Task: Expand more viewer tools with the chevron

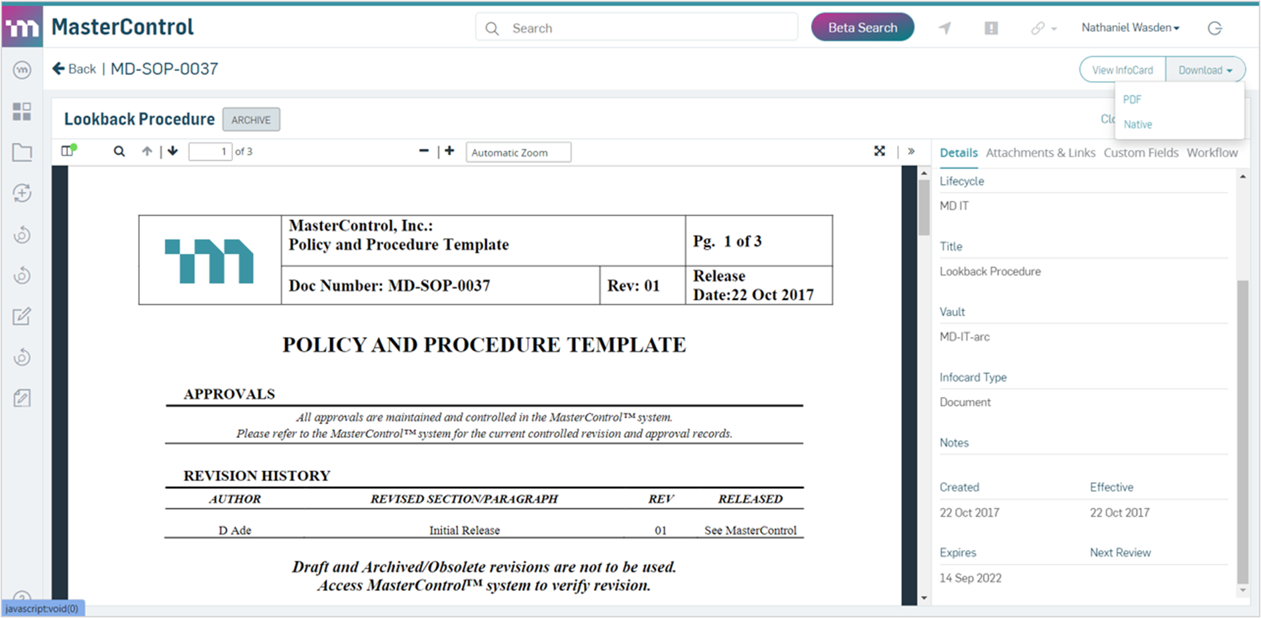Action: [911, 151]
